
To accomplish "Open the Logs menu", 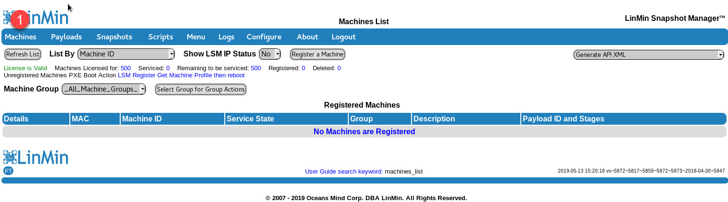I will (x=226, y=37).
